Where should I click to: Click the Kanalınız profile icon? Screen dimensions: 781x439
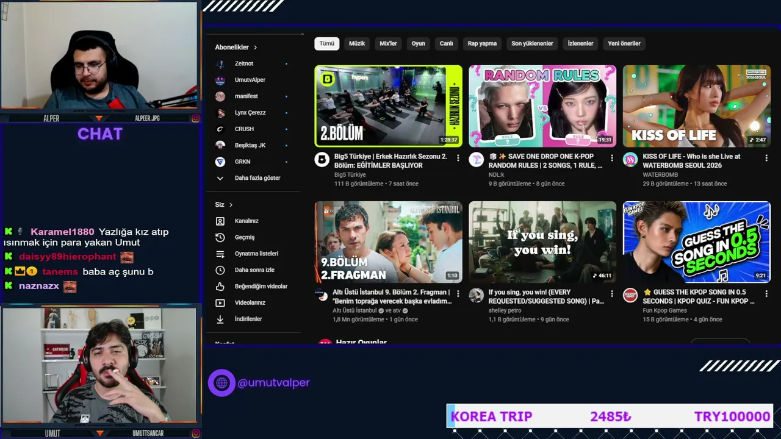click(220, 221)
